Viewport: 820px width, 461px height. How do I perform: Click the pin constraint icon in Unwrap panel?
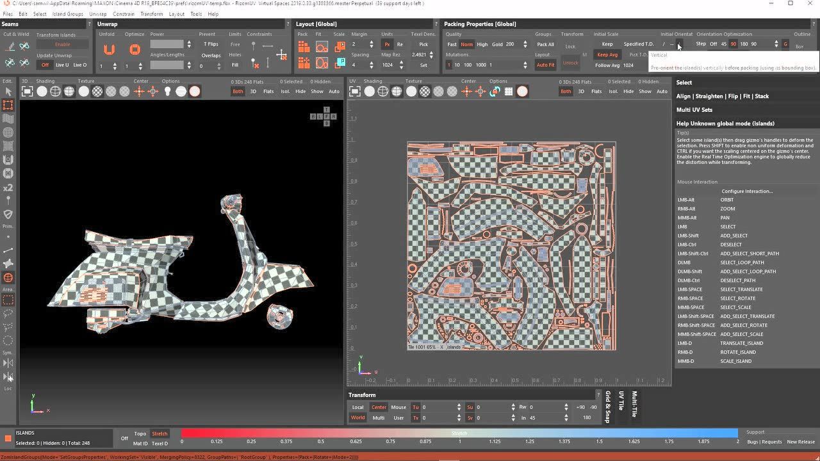pyautogui.click(x=254, y=47)
